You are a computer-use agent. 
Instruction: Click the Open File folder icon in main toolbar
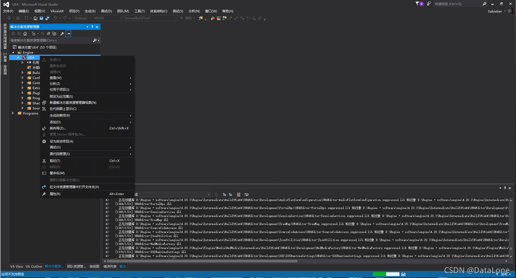pyautogui.click(x=36, y=18)
